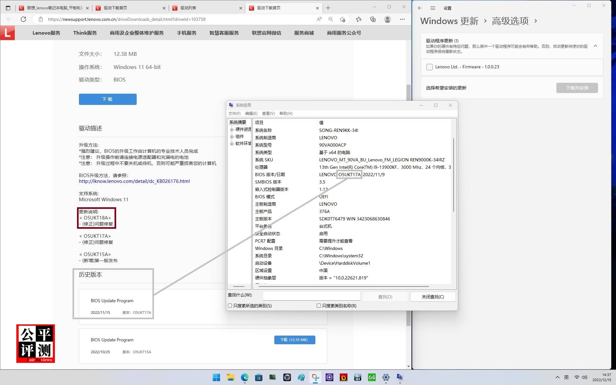Click the Edge zoom magnifier icon

[x=330, y=19]
